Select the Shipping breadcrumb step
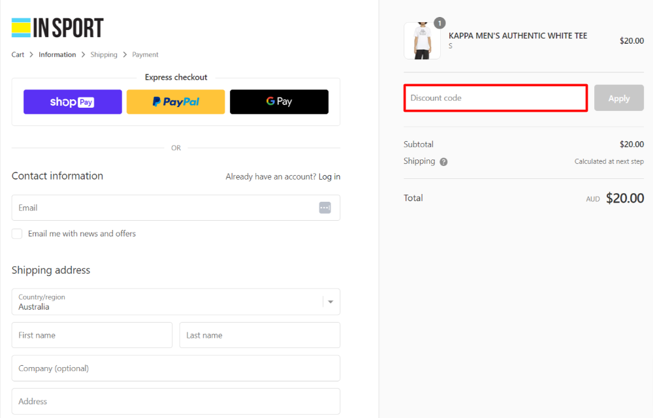Viewport: 653px width, 418px height. pyautogui.click(x=104, y=55)
